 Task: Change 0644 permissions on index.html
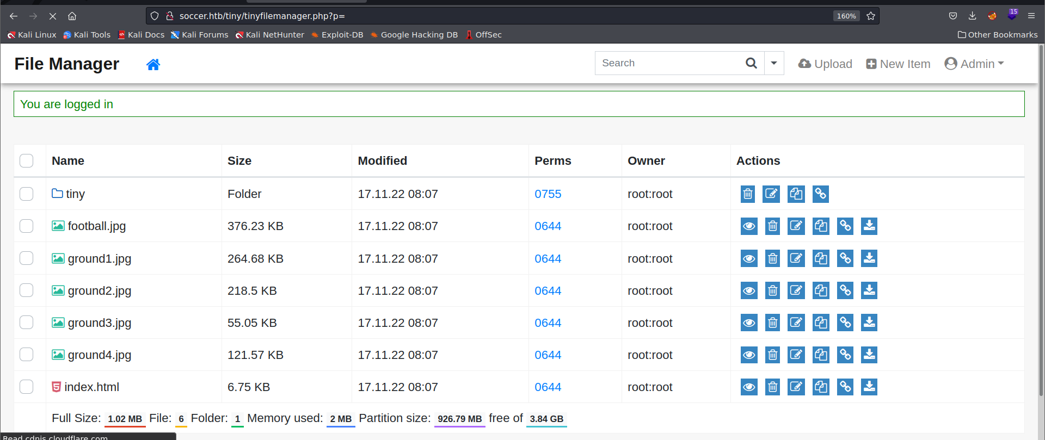(548, 387)
